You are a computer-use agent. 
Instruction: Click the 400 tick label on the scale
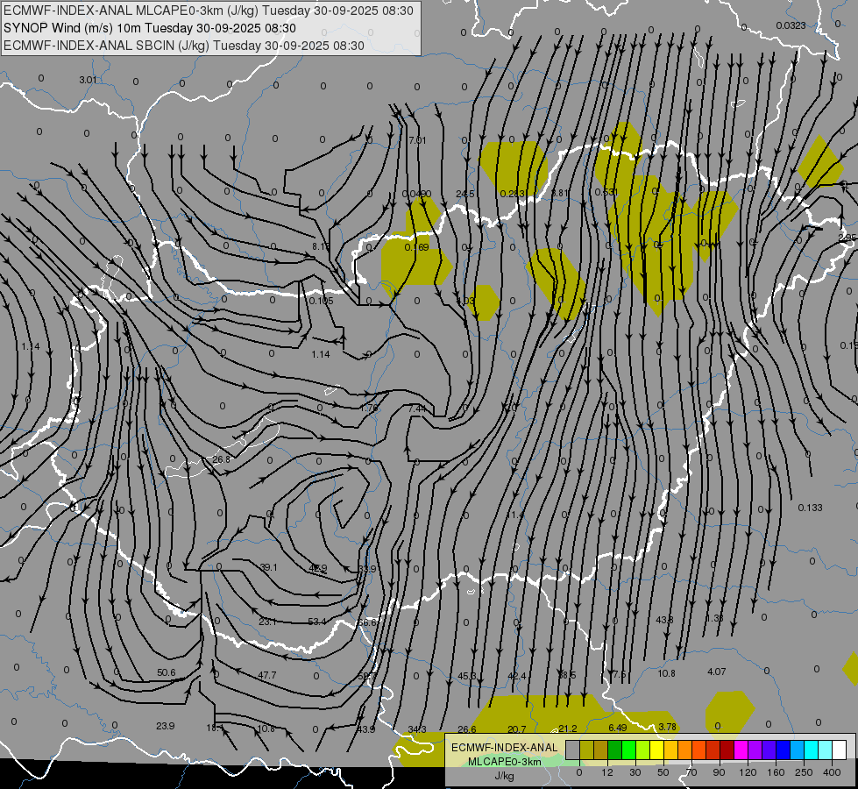tap(832, 772)
